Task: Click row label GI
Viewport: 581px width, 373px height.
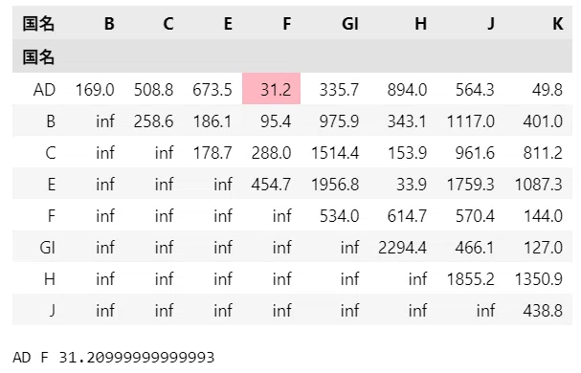Action: (x=48, y=247)
